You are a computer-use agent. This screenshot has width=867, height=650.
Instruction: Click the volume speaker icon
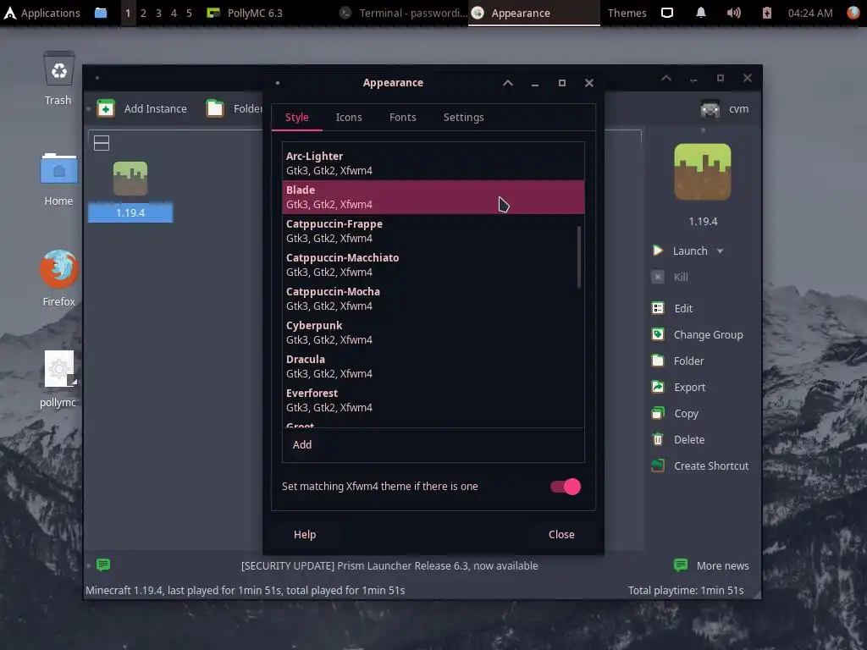pyautogui.click(x=734, y=13)
